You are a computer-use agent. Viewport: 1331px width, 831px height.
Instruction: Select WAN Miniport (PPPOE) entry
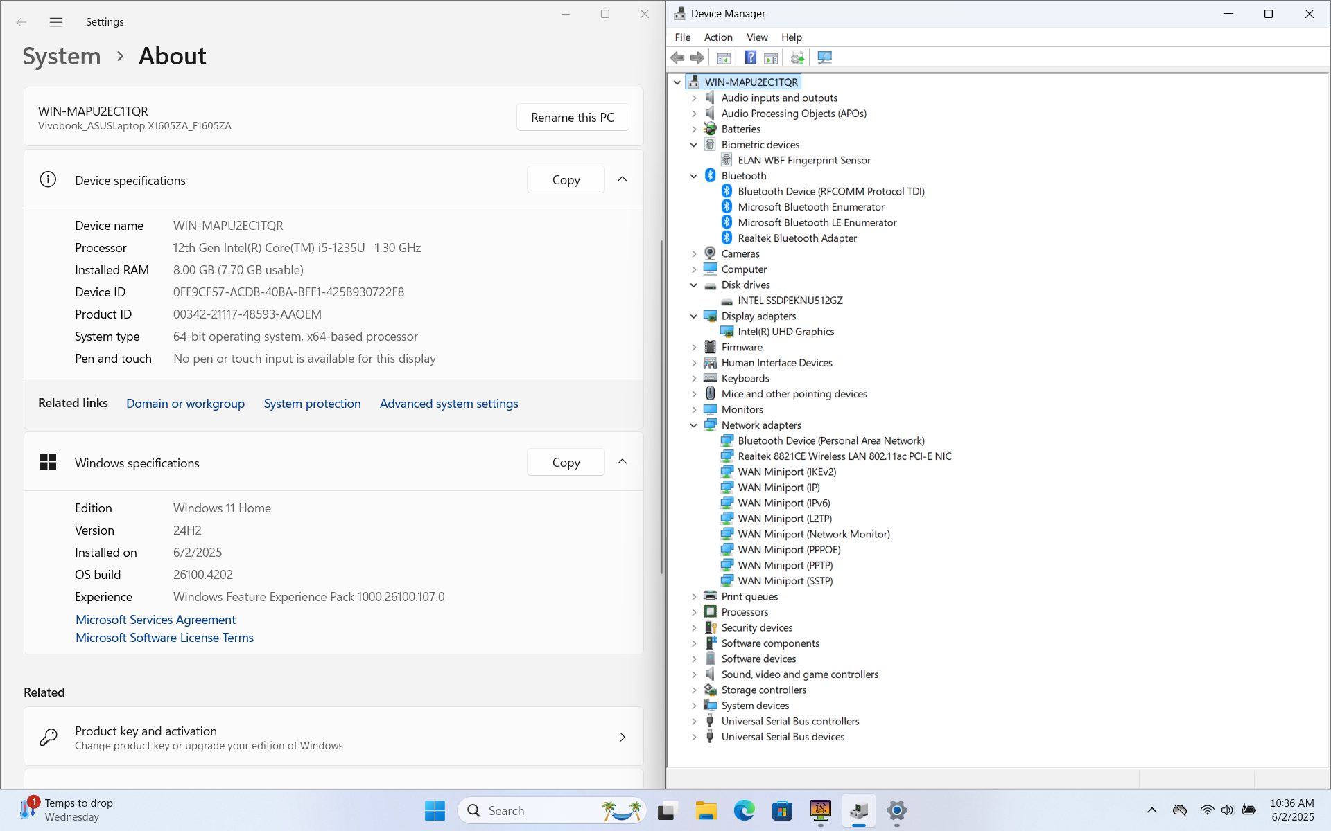789,550
